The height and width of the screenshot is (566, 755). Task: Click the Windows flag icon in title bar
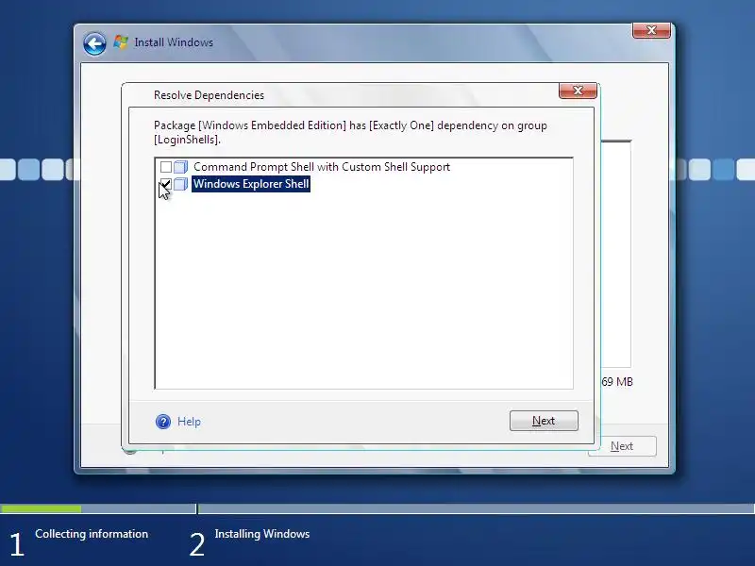(x=121, y=42)
